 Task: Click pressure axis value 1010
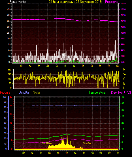pos(123,21)
